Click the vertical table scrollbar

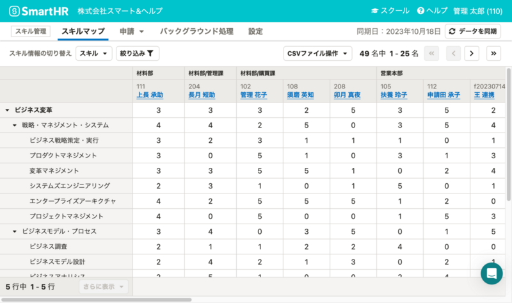508,134
